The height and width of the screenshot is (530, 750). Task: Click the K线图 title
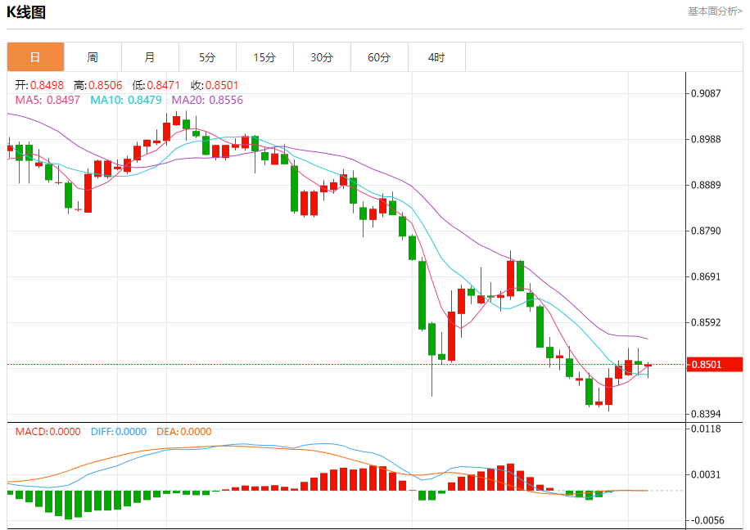pyautogui.click(x=26, y=12)
